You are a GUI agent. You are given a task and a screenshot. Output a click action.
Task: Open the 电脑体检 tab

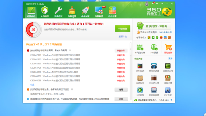pos(31,12)
